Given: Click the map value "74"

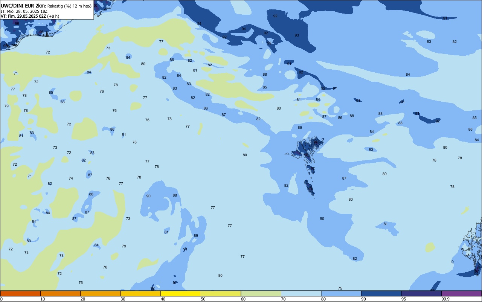Looking at the screenshot, I should click(x=71, y=178).
